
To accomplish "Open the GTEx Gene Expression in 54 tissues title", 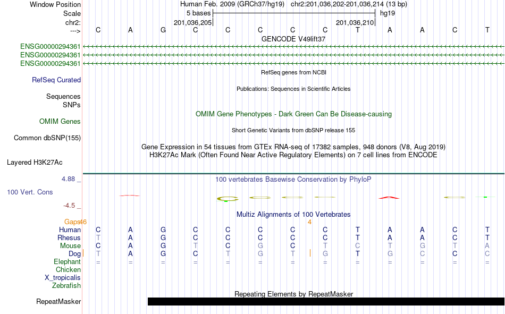I will [293, 147].
